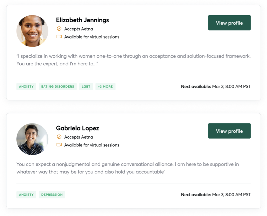This screenshot has width=267, height=216.
Task: Click the Elizabeth Jennings name heading
Action: point(82,20)
